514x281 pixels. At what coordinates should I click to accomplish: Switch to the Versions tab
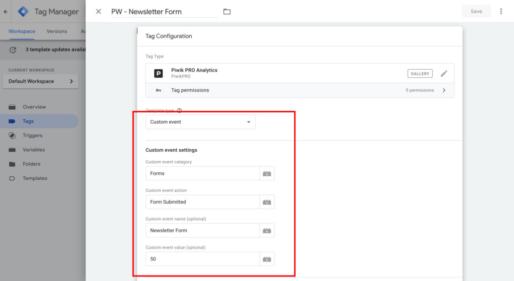[57, 32]
